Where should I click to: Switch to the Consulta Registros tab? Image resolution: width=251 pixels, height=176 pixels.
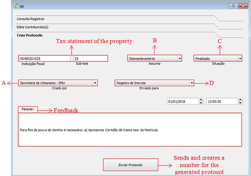coord(30,19)
